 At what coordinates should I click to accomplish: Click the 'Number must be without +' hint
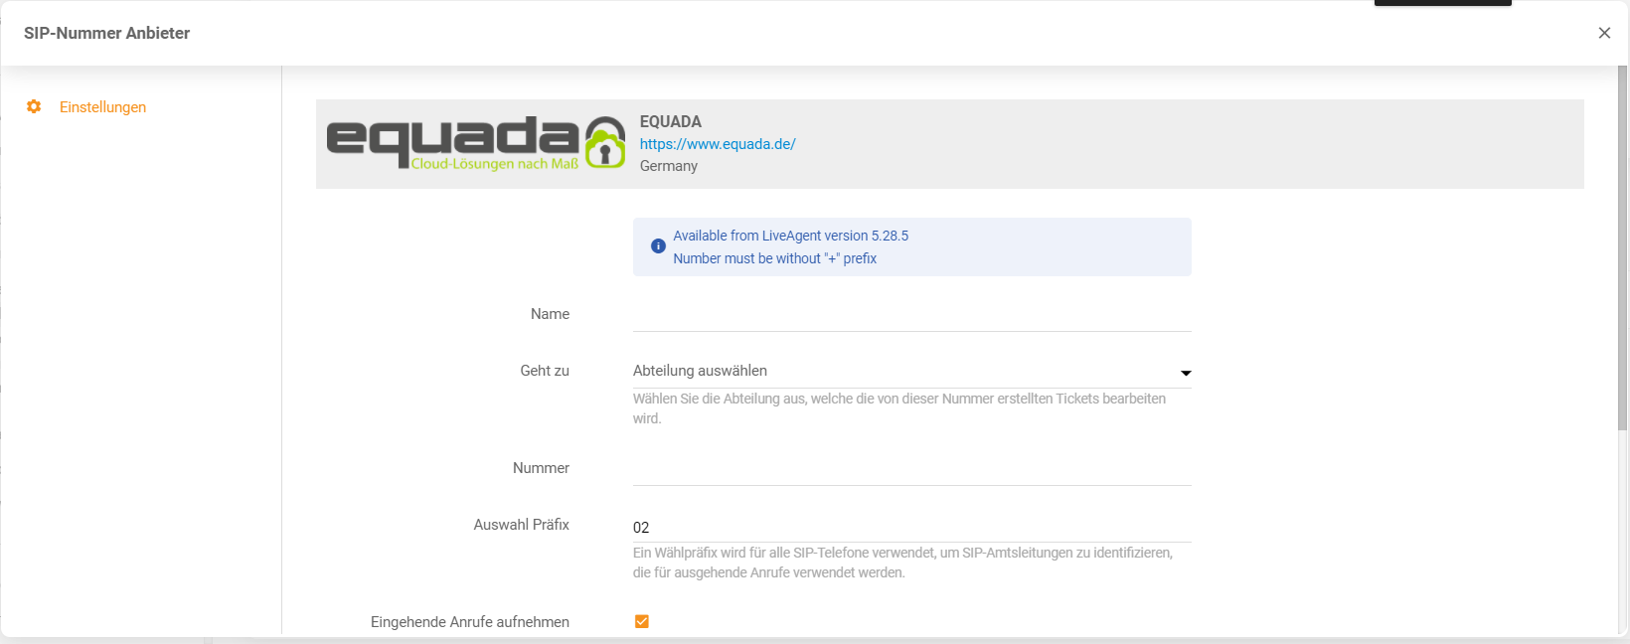774,258
